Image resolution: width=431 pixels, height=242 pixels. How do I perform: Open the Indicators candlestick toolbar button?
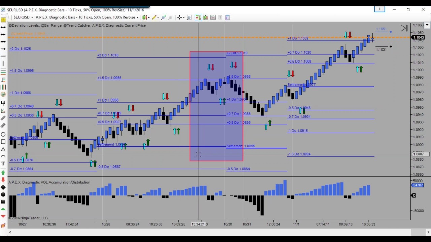206,17
